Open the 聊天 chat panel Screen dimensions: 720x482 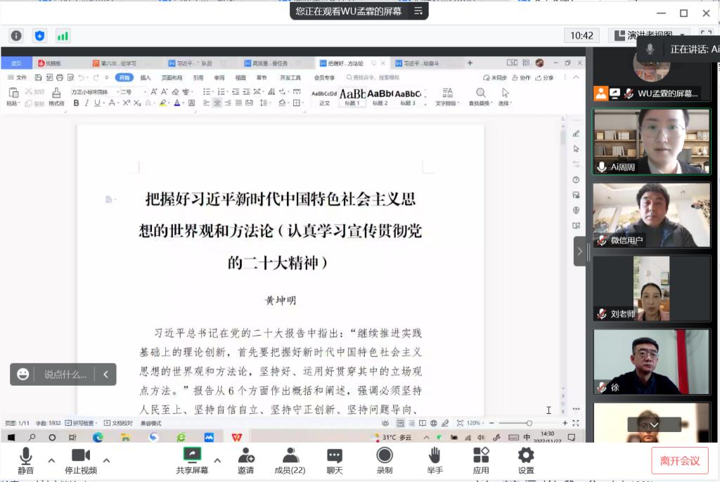coord(335,460)
